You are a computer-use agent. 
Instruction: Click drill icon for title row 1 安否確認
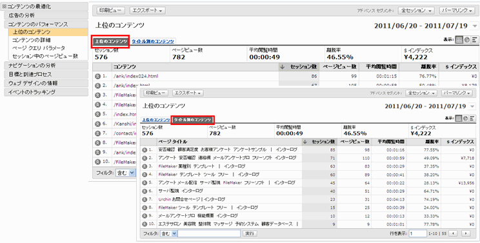pos(145,150)
